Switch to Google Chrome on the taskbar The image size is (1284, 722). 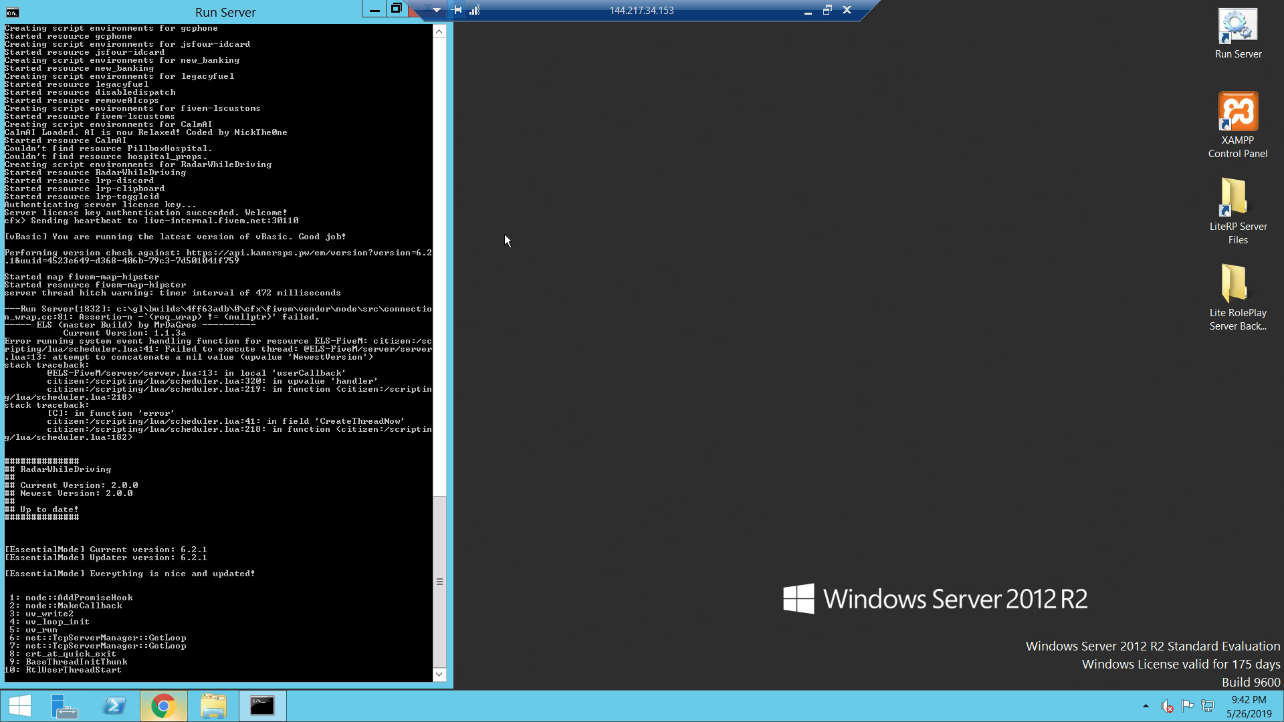(x=163, y=706)
